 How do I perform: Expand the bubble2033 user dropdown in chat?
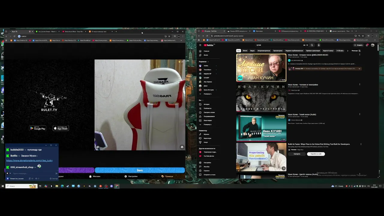25,150
